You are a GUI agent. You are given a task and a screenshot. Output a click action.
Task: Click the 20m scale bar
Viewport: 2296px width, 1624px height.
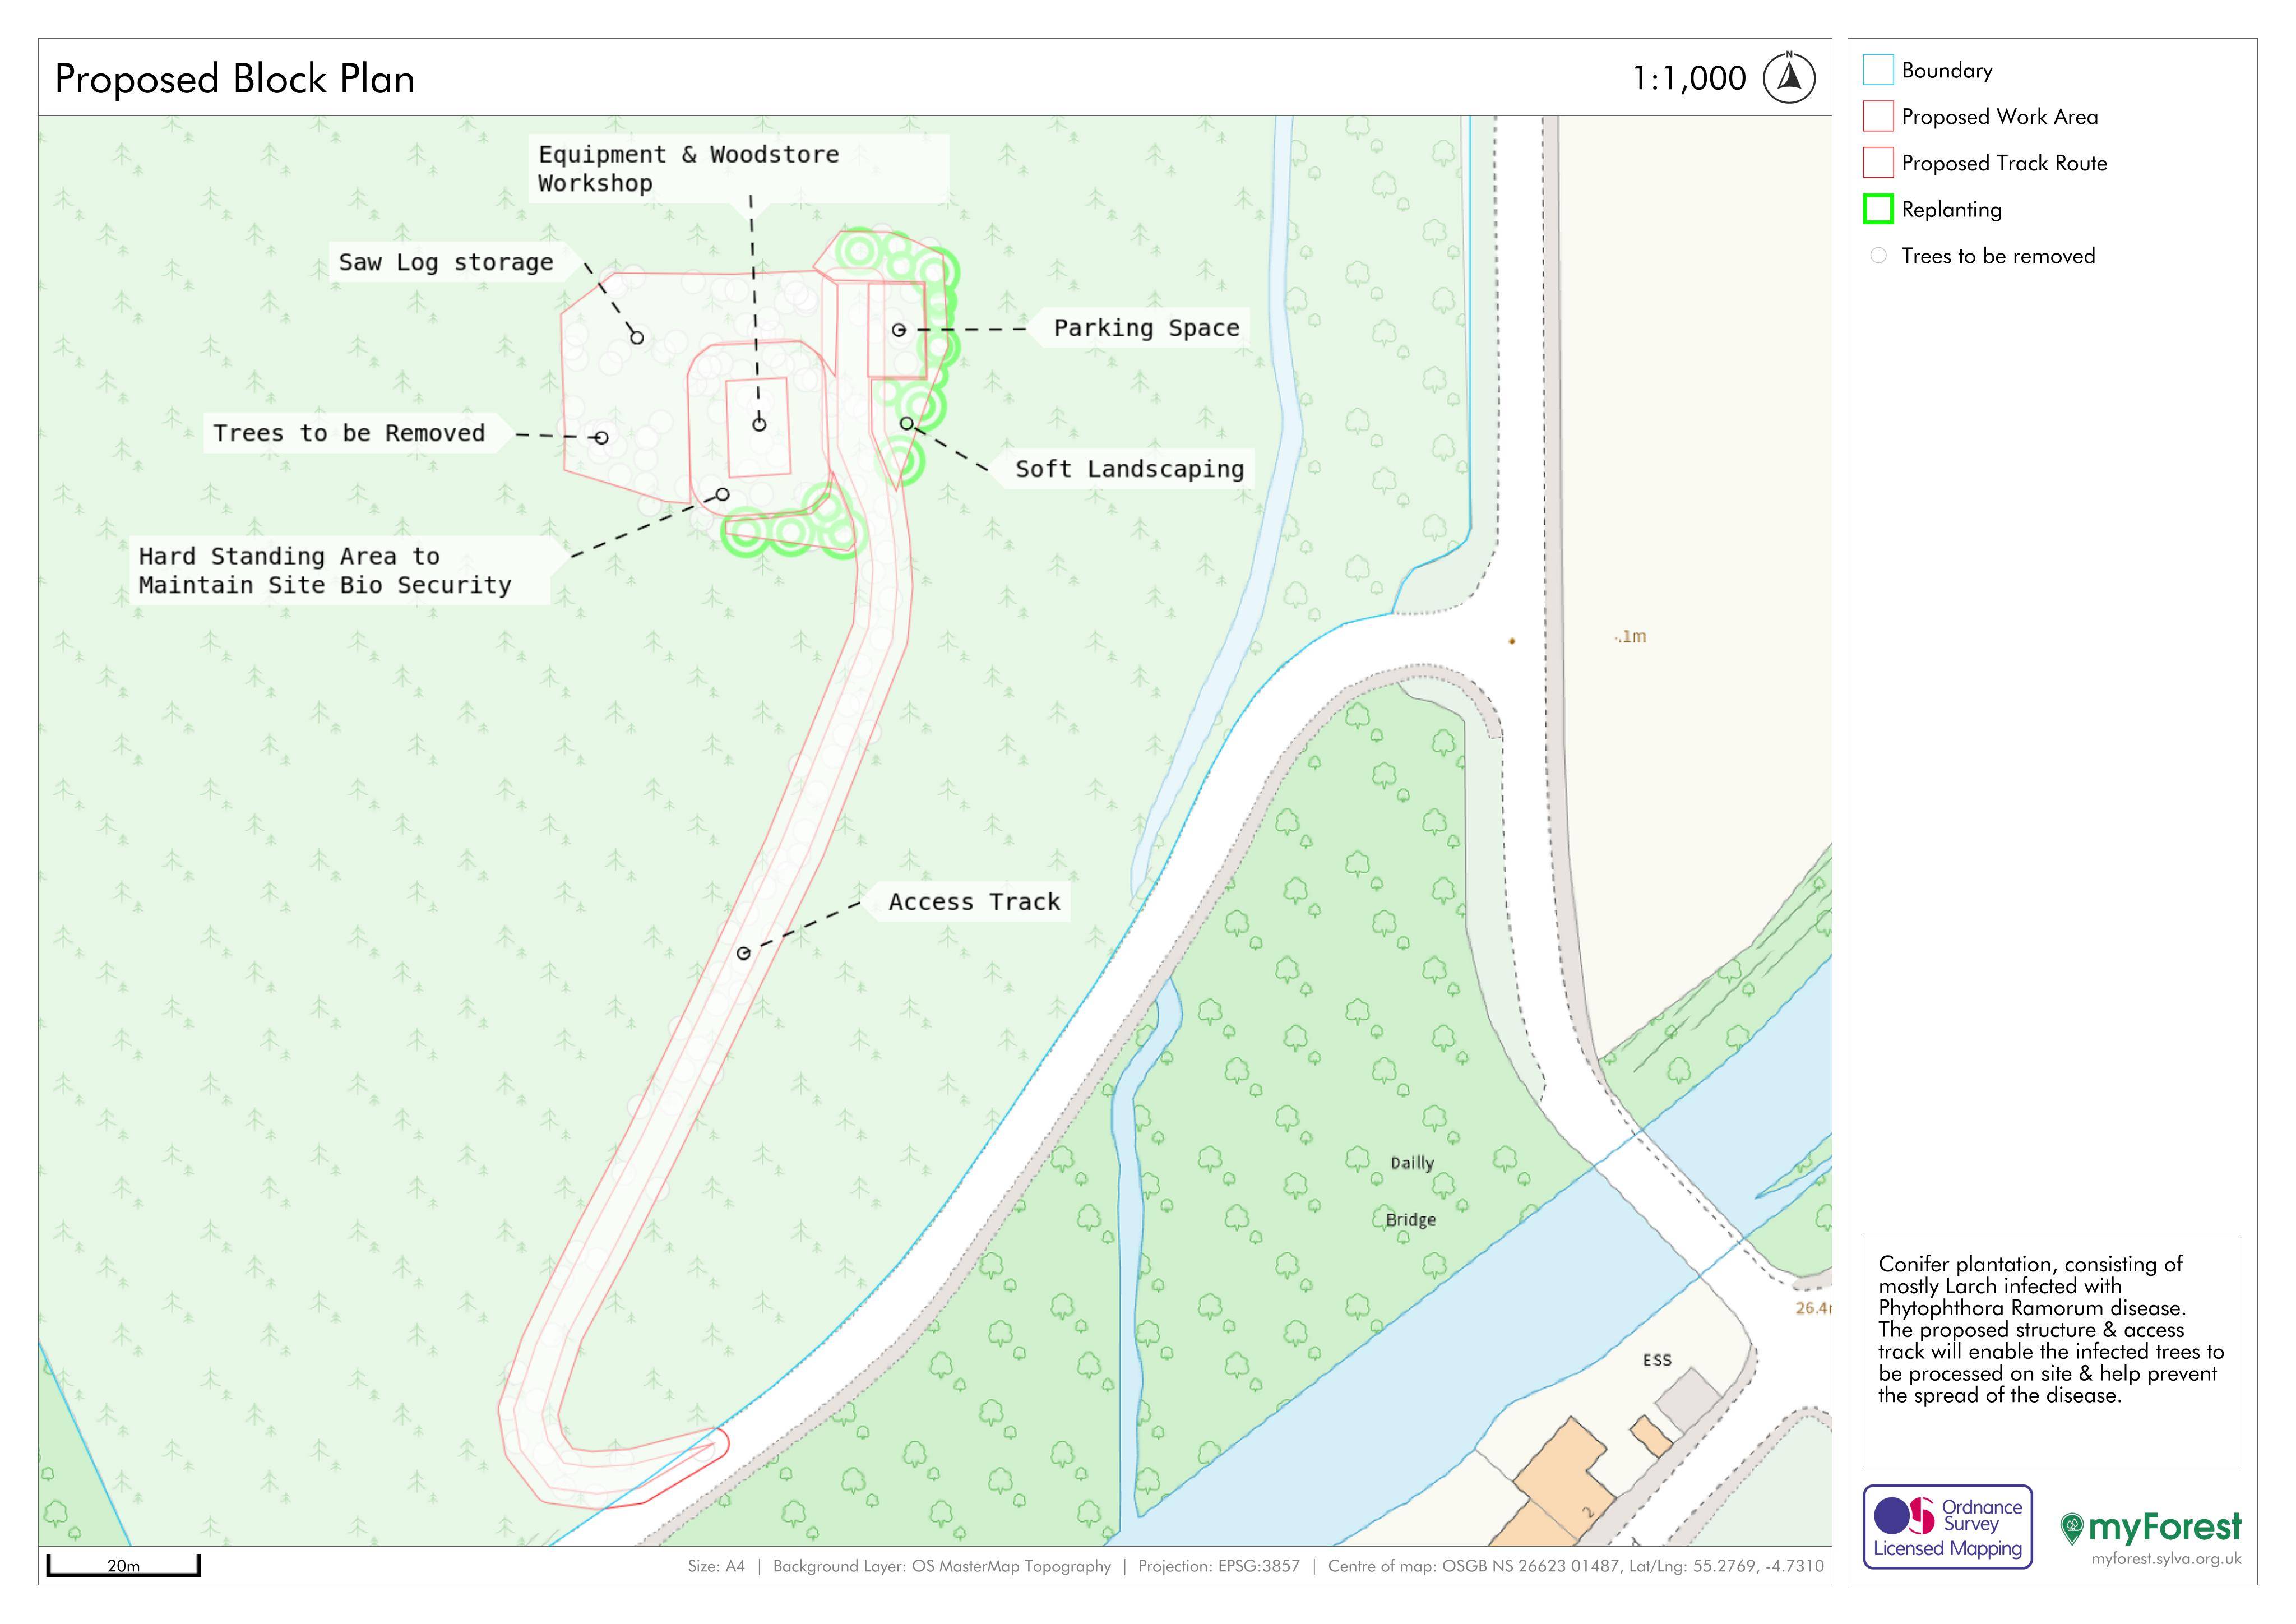[123, 1566]
